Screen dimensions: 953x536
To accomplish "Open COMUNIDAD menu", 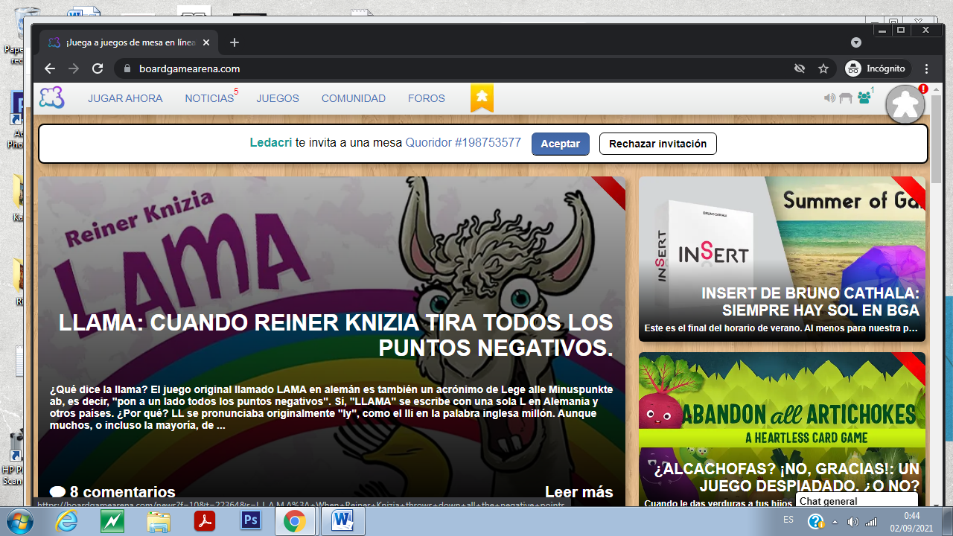I will pos(354,98).
